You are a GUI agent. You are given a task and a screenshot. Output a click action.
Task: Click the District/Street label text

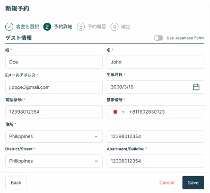(x=19, y=149)
